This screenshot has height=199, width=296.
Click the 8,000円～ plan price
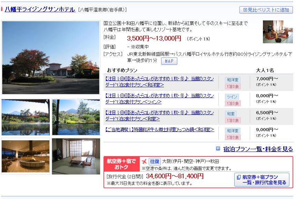tap(267, 96)
